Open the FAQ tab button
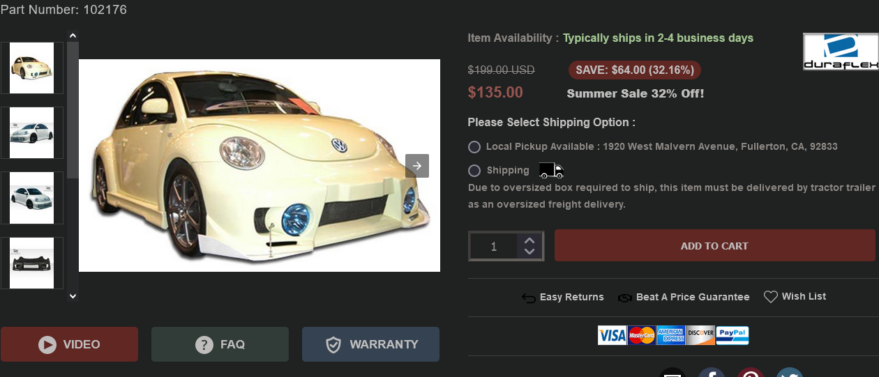Screen dimensions: 879x377 (220, 344)
